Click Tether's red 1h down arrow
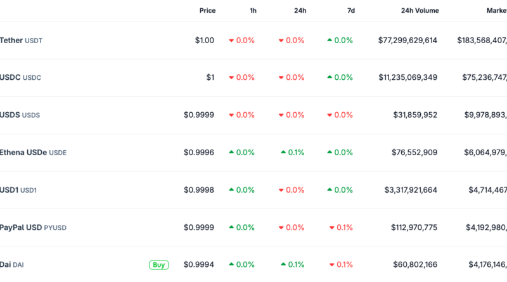The image size is (507, 282). (x=231, y=41)
